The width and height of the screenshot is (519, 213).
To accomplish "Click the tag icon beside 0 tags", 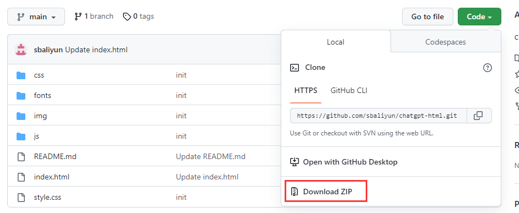I will (127, 17).
